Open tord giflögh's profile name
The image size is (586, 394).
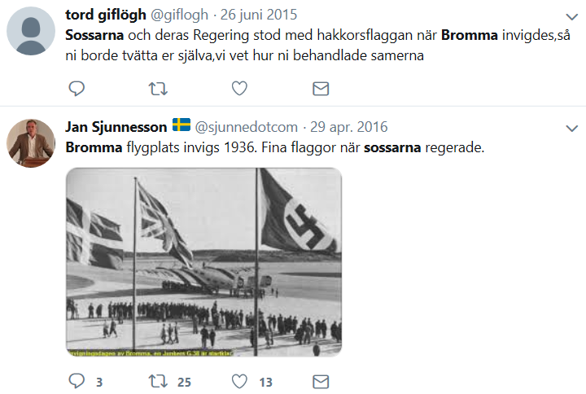[x=106, y=15]
